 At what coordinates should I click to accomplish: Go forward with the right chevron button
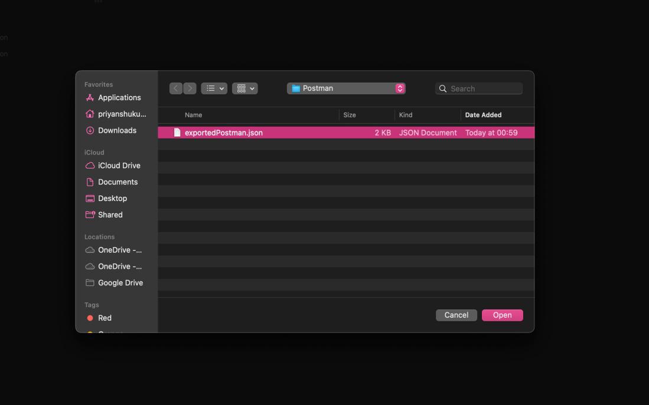pos(190,88)
